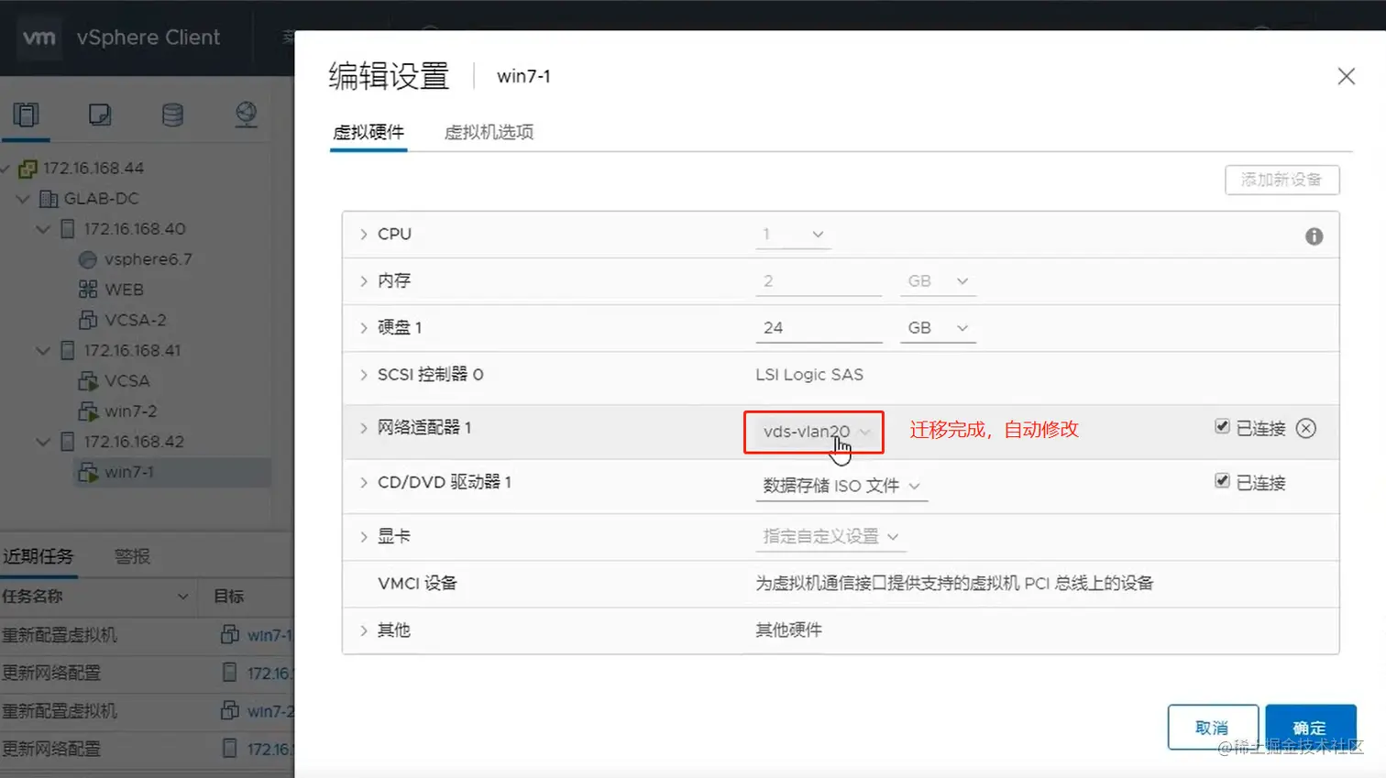1386x778 pixels.
Task: Select host 172.16.168.40 icon
Action: (x=68, y=229)
